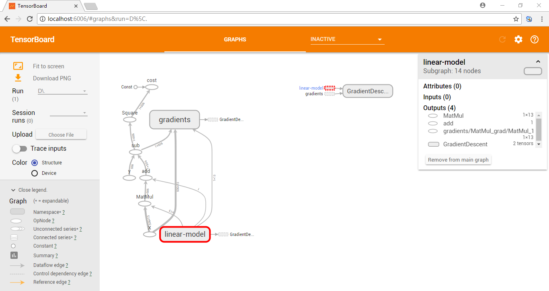Select the Const constant node in the graph
The image size is (549, 291).
(135, 87)
